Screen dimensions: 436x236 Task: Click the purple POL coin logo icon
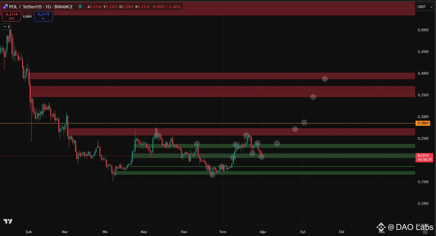click(5, 6)
